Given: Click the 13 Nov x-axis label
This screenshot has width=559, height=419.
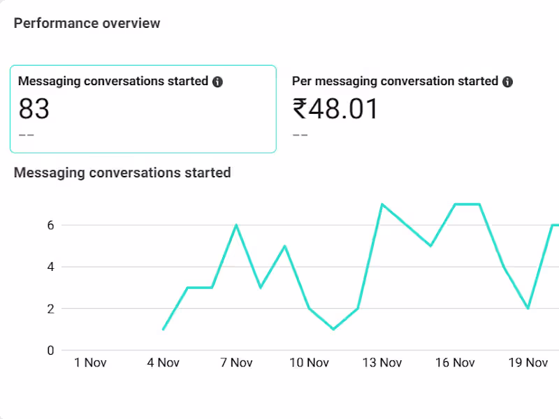Looking at the screenshot, I should [382, 362].
